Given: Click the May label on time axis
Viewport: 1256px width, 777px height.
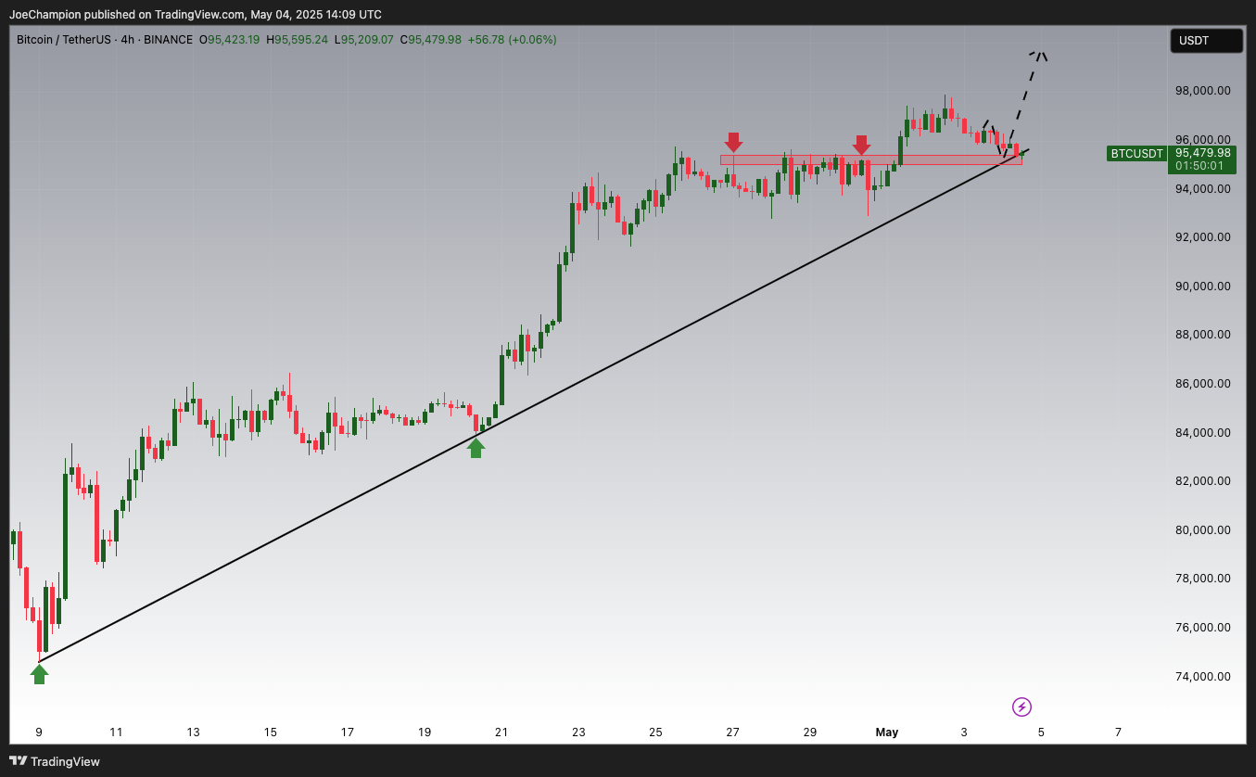Looking at the screenshot, I should 887,732.
